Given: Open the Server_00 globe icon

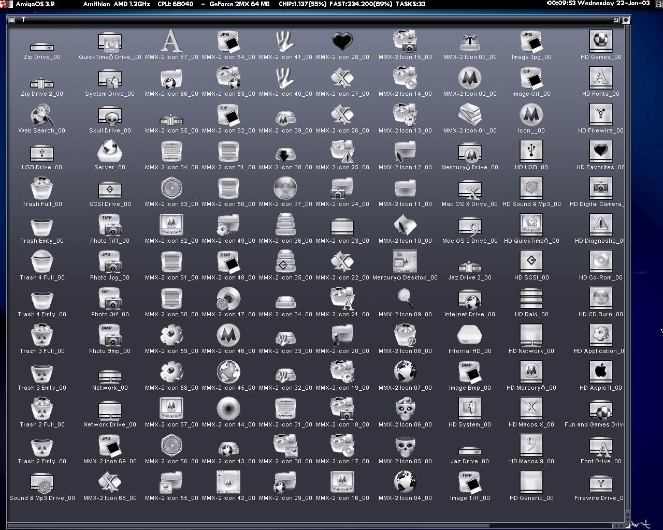Looking at the screenshot, I should (109, 152).
